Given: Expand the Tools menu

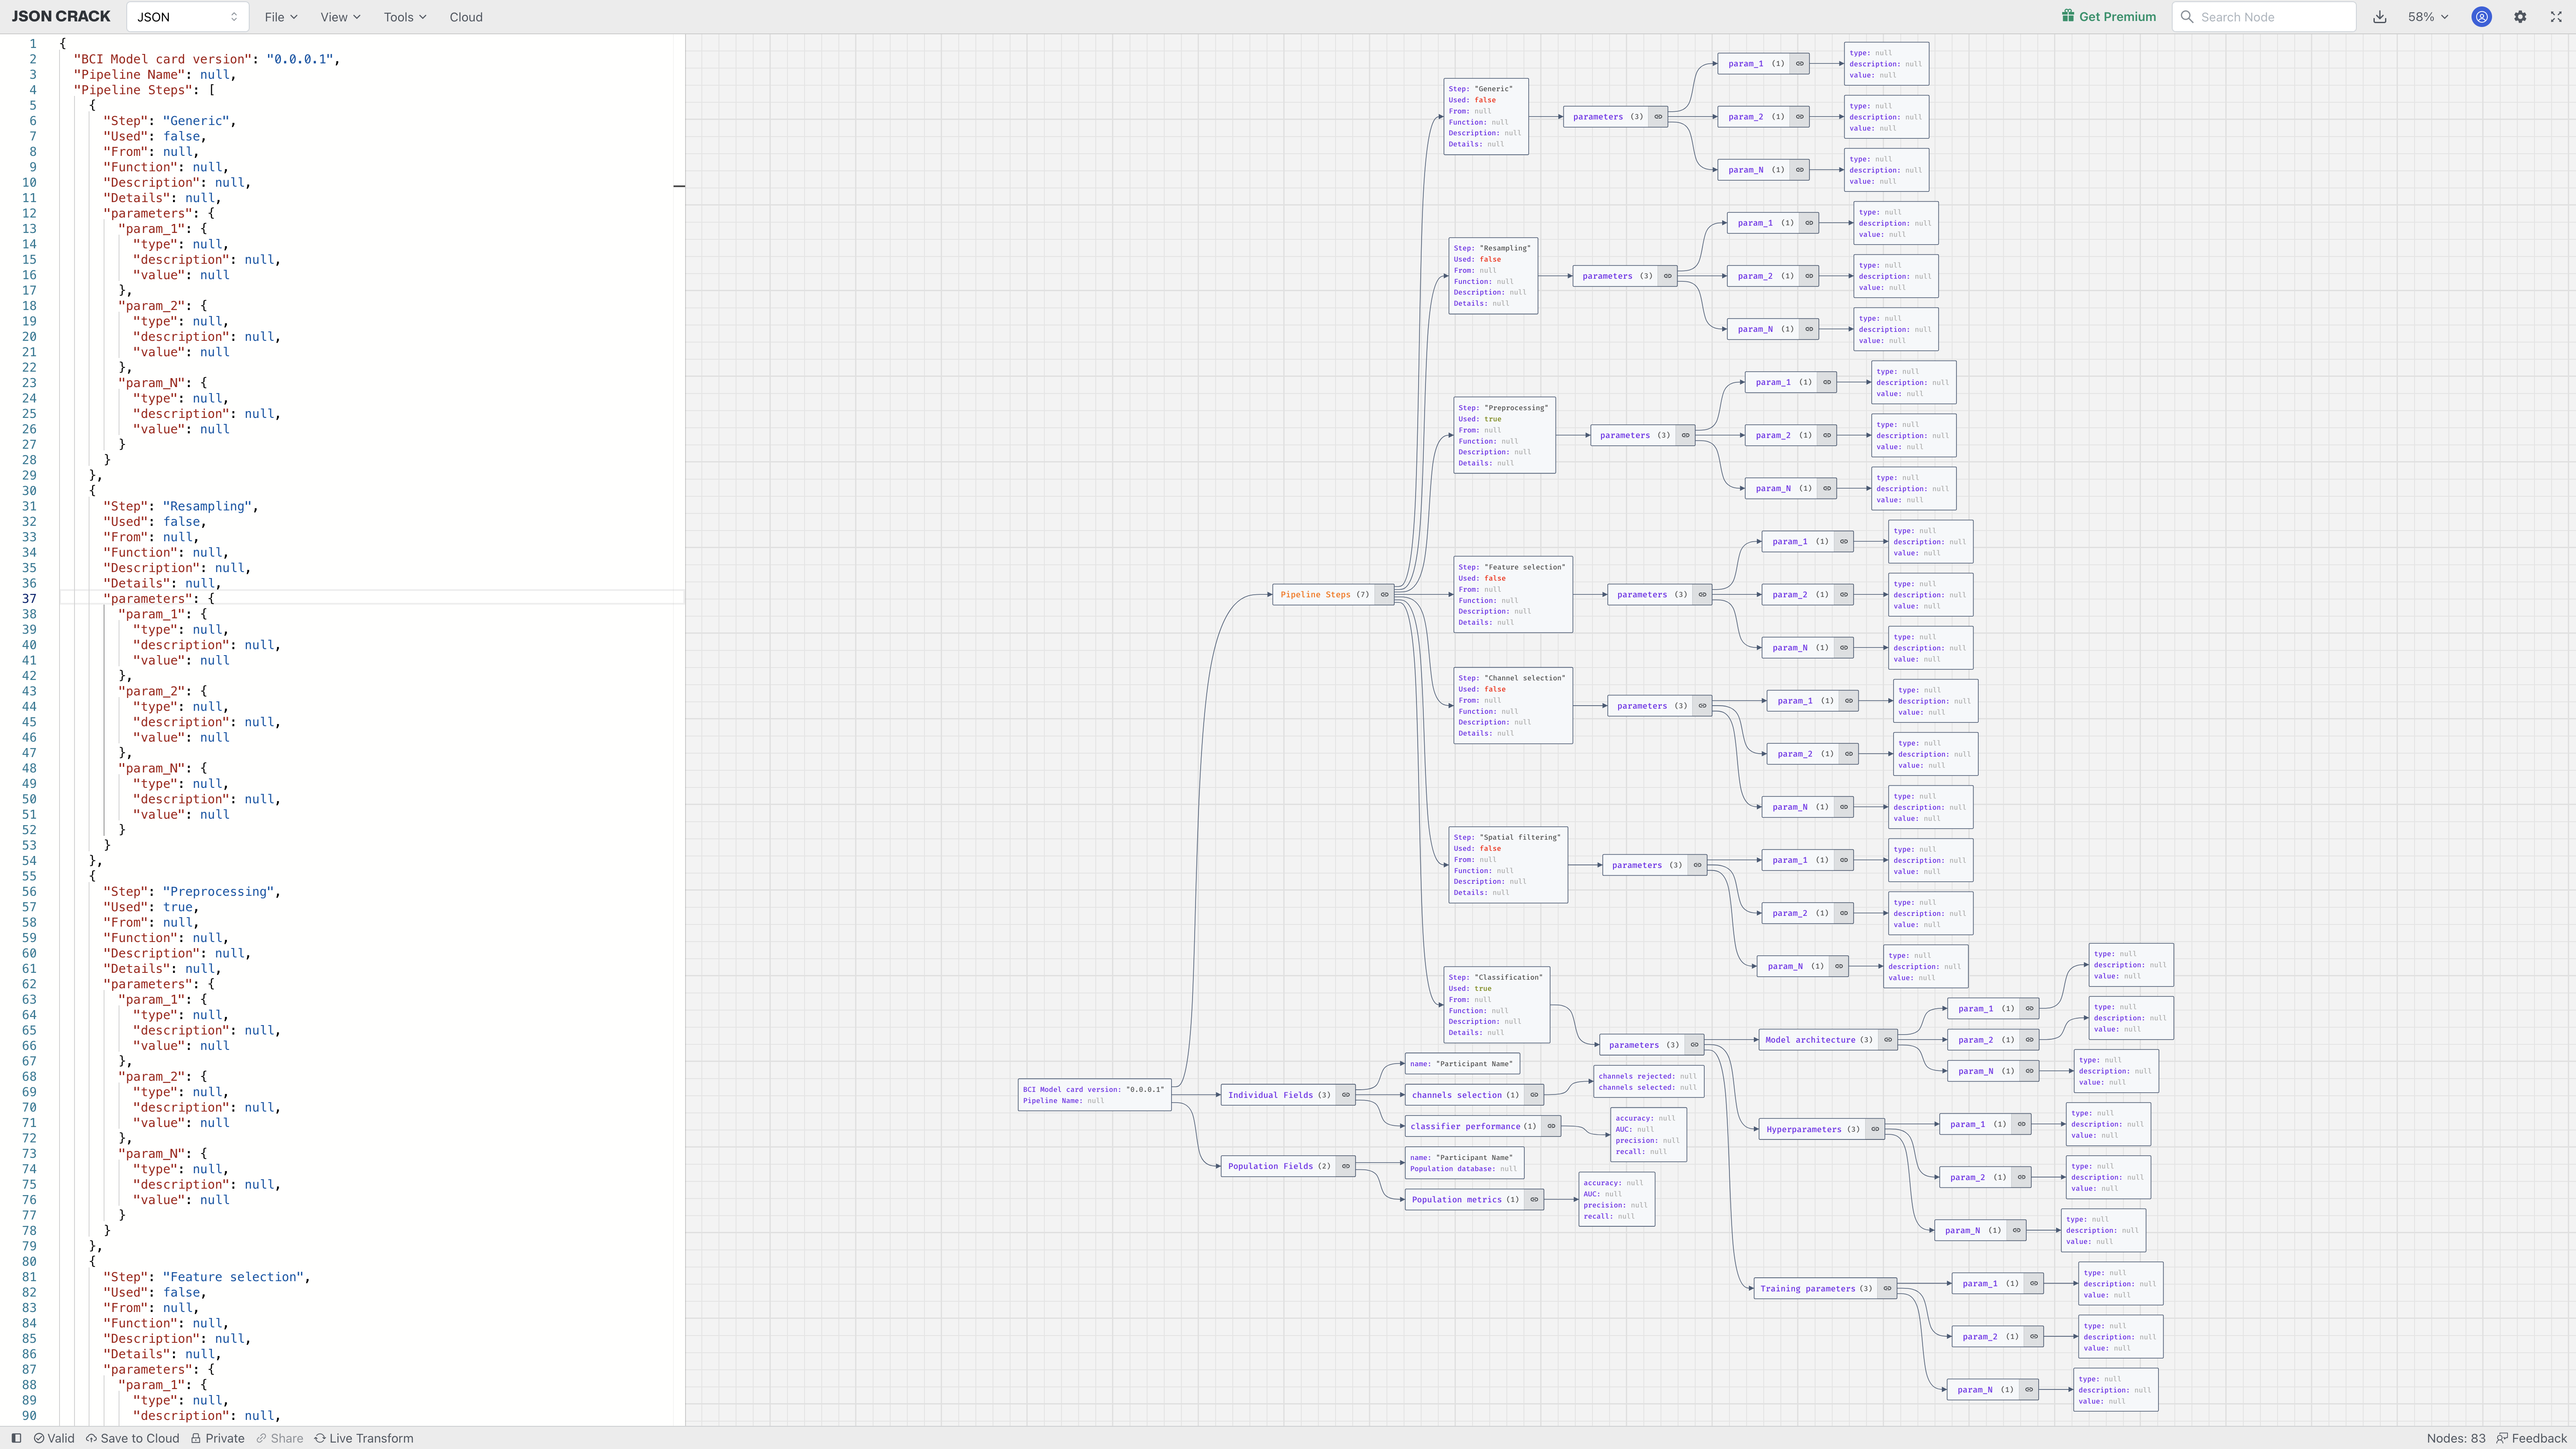Looking at the screenshot, I should (404, 17).
